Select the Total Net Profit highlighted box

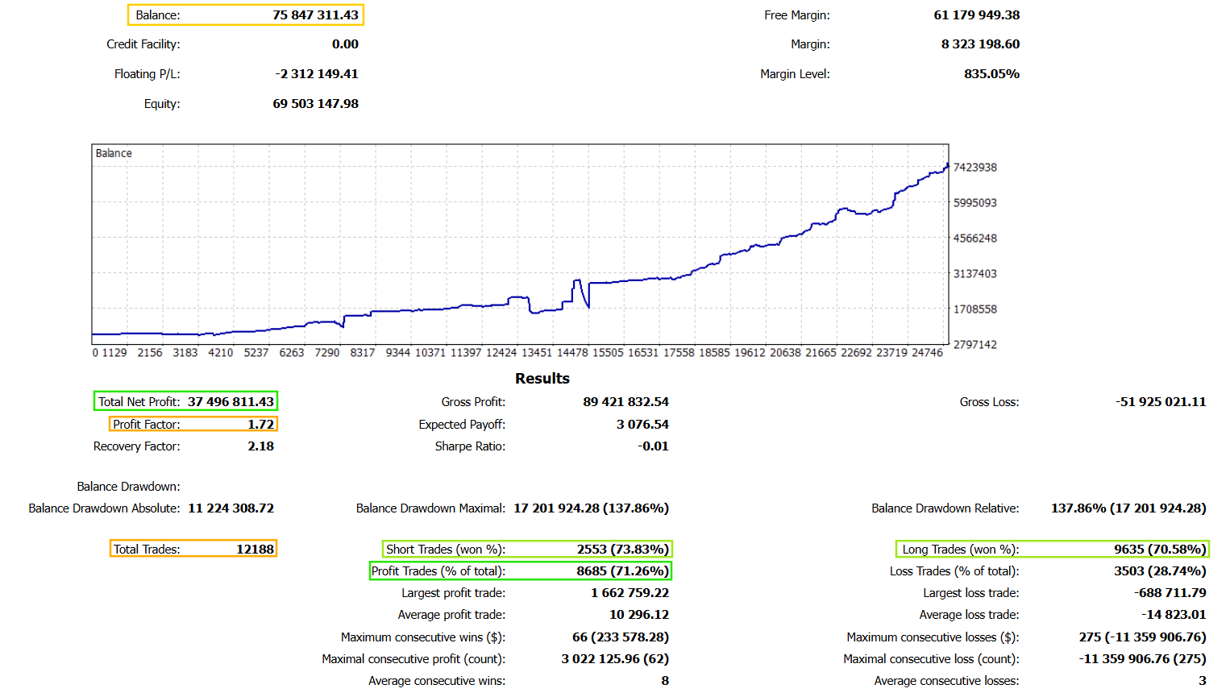pos(185,401)
